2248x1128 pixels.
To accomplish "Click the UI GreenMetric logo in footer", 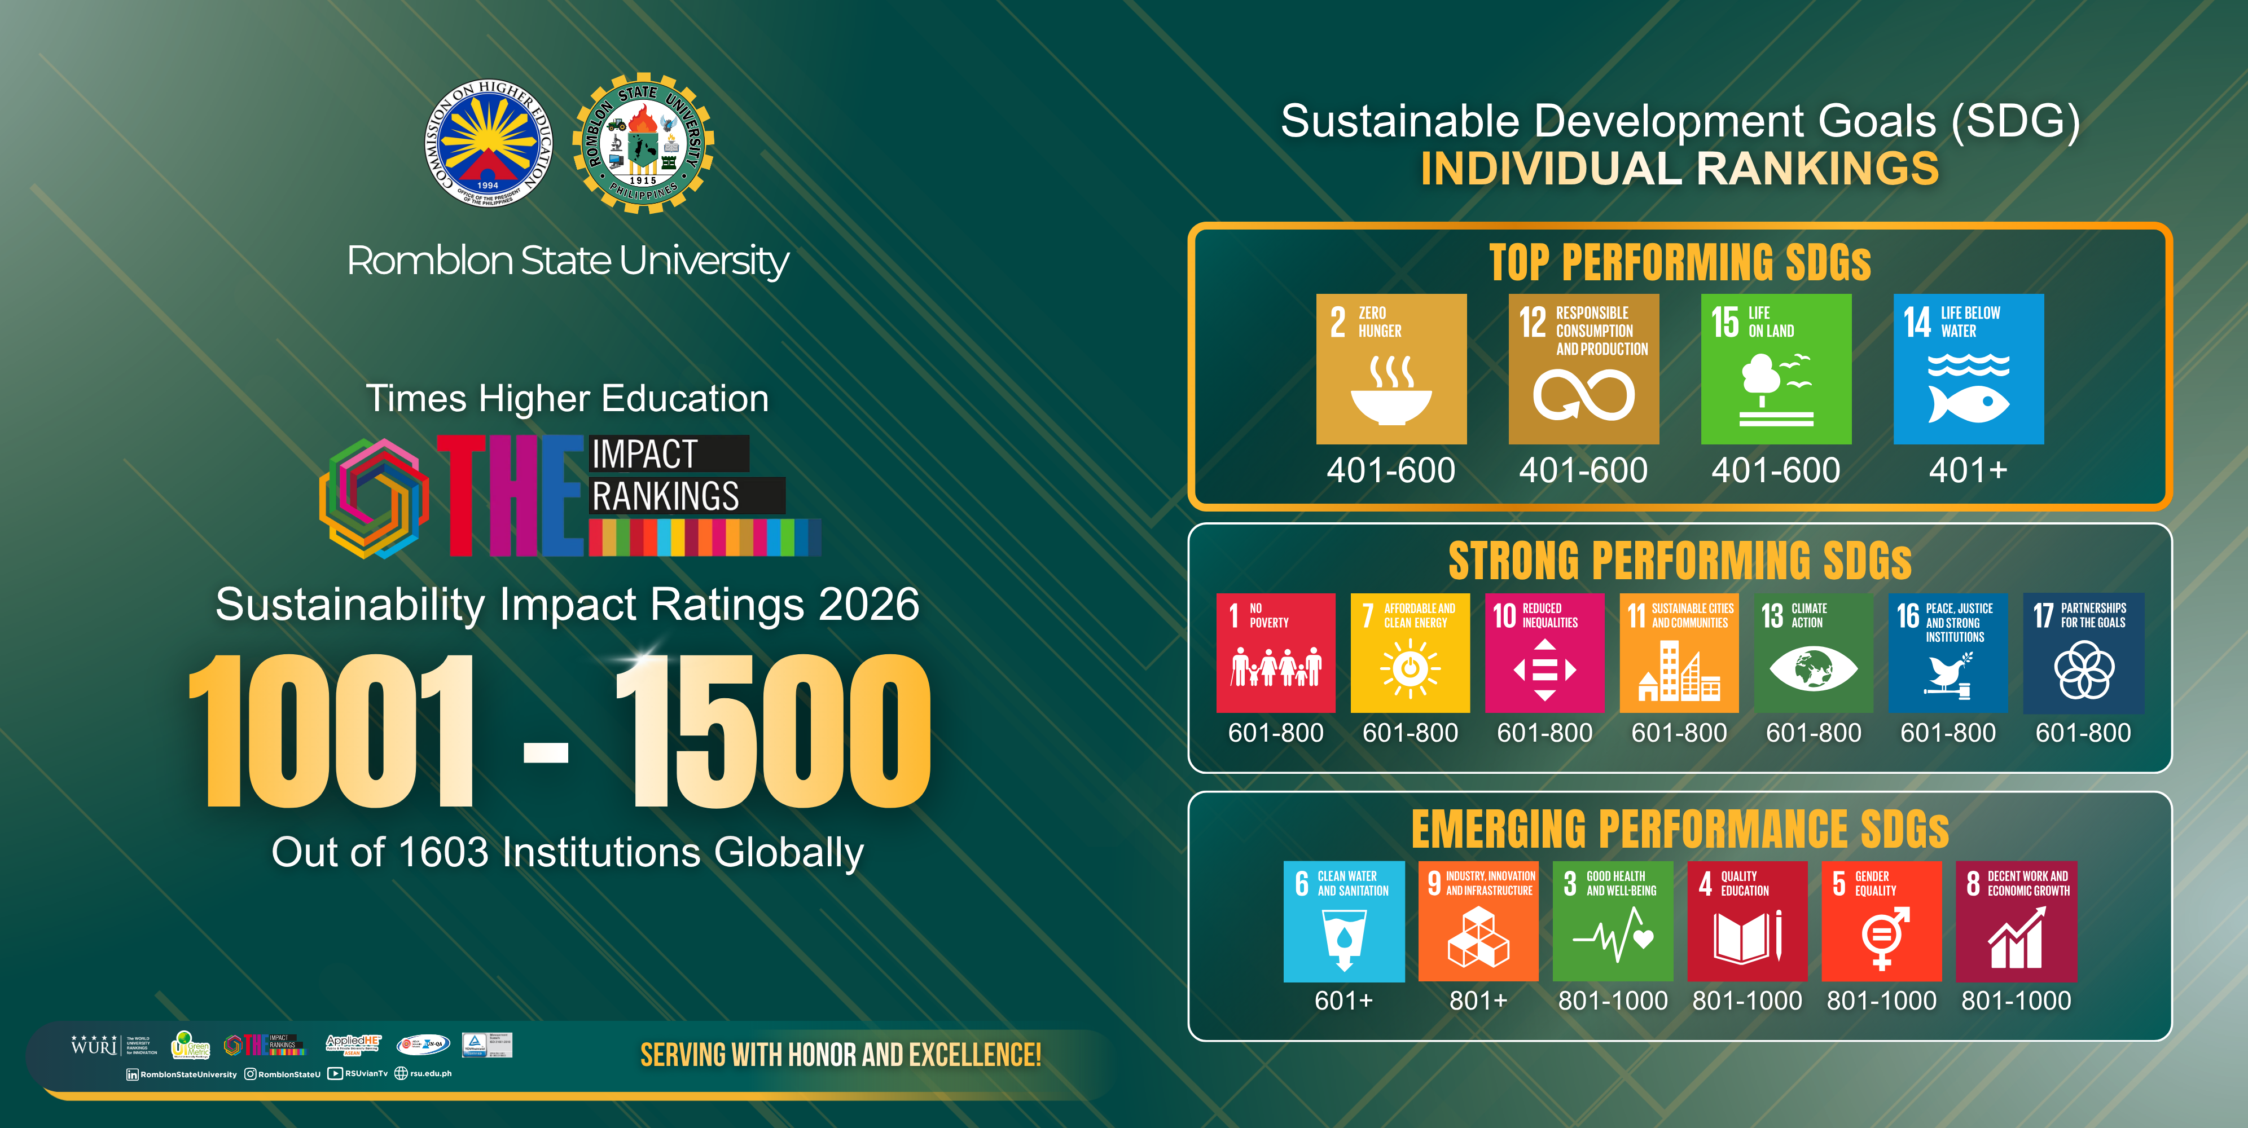I will click(x=190, y=1045).
